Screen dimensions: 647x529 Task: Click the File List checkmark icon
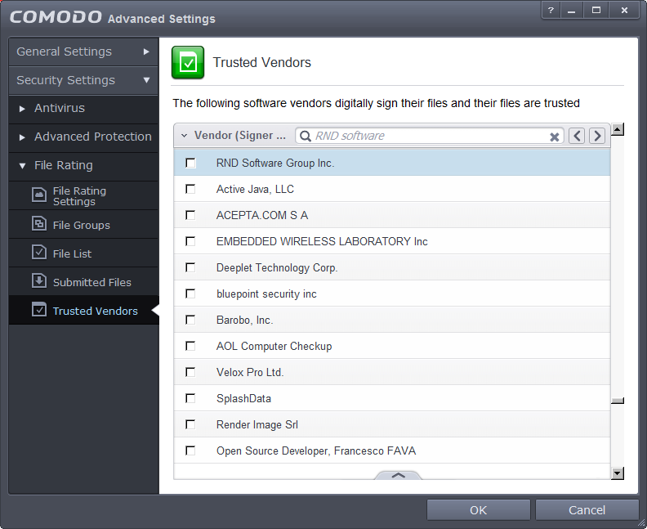(x=39, y=253)
